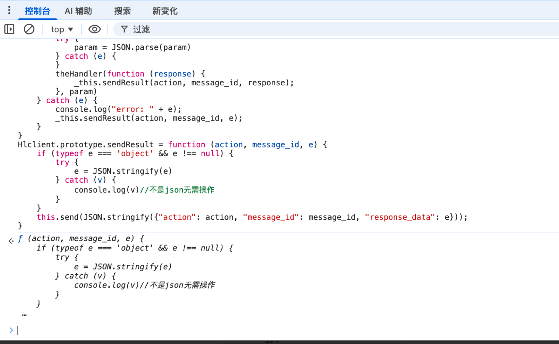Open the 新变化 tab
559x344 pixels.
[165, 11]
